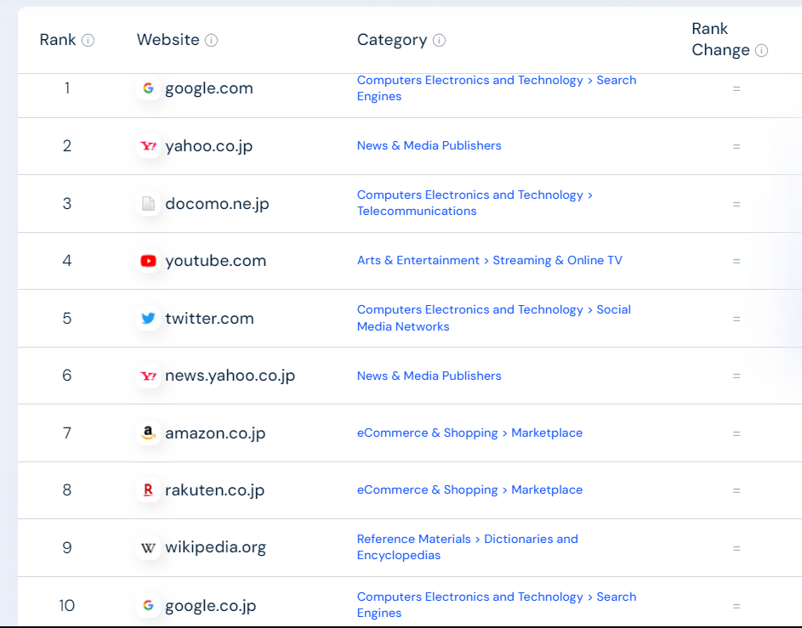
Task: Click the rank change equals sign for google.co.jp
Action: 737,607
